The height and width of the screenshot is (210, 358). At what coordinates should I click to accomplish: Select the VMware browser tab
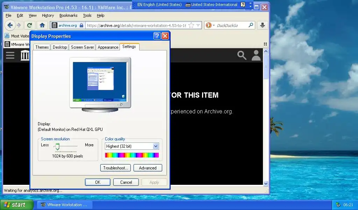click(17, 44)
